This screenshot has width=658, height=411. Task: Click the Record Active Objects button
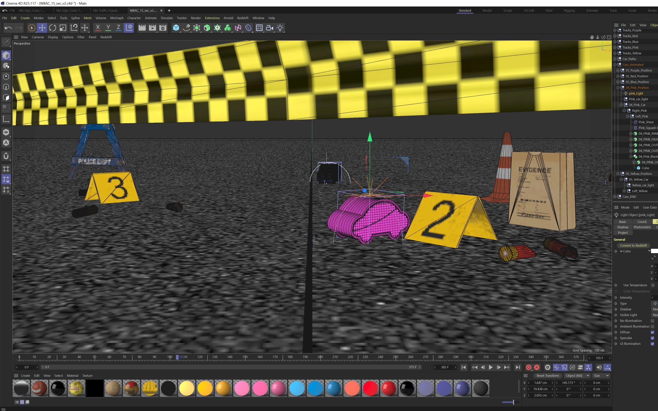pyautogui.click(x=528, y=367)
